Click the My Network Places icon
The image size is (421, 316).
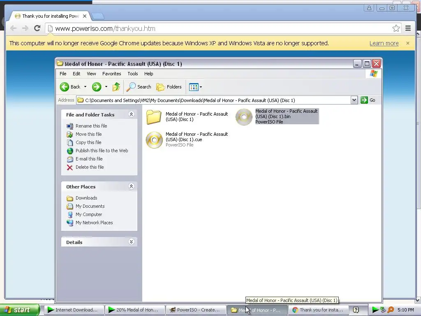point(70,223)
